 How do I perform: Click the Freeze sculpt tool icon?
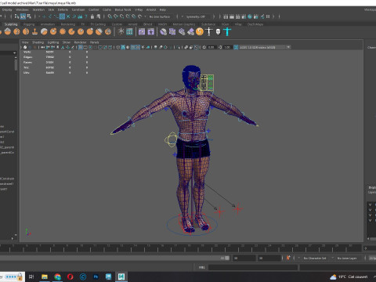[108, 32]
